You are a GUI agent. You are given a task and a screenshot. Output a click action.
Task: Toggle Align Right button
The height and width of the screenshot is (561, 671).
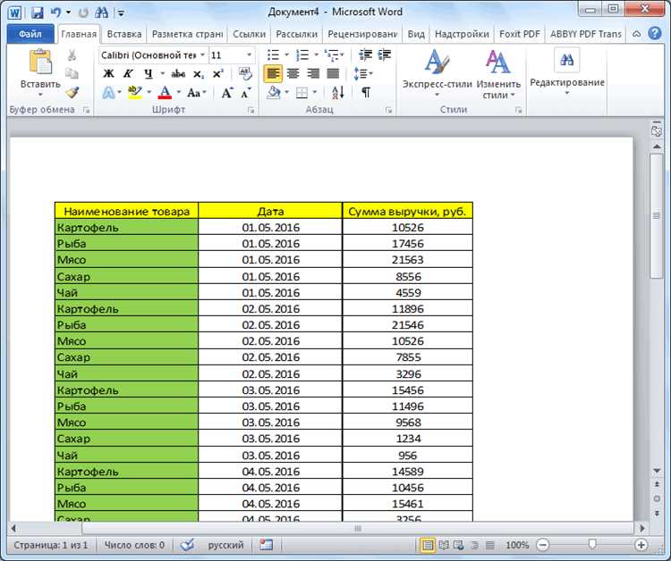[313, 73]
